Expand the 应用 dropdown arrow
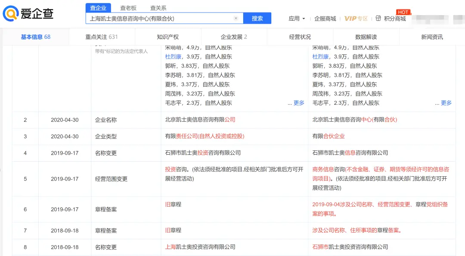 (x=304, y=19)
